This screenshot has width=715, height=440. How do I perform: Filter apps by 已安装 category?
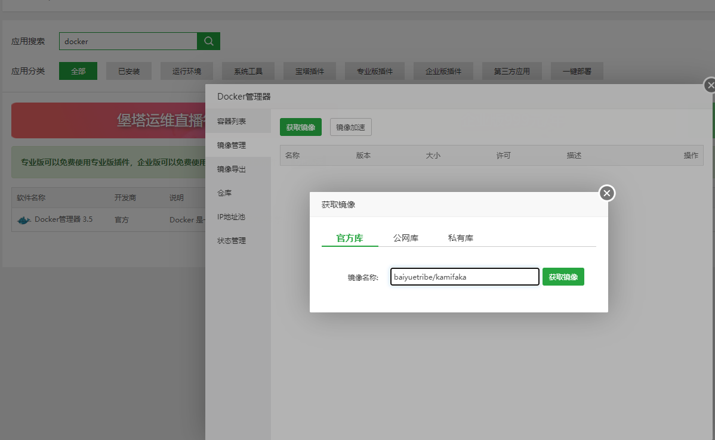pyautogui.click(x=129, y=70)
